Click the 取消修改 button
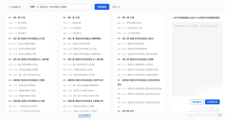The image size is (225, 120). pos(197,102)
